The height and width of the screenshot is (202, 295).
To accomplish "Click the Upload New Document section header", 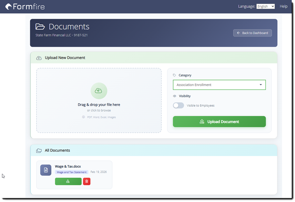I will coord(154,58).
